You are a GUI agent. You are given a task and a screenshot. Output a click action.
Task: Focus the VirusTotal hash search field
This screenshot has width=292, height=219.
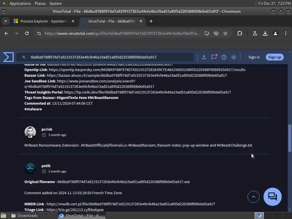(105, 57)
